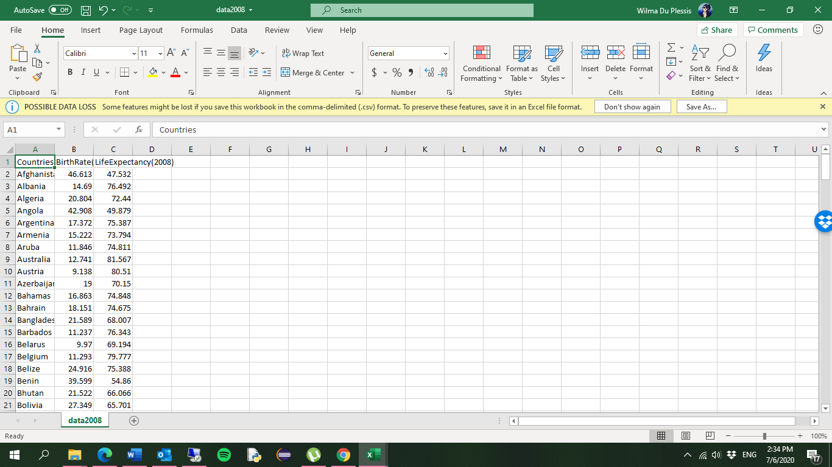Toggle the AutoSave switch
Screen dimensions: 832x467
point(60,10)
